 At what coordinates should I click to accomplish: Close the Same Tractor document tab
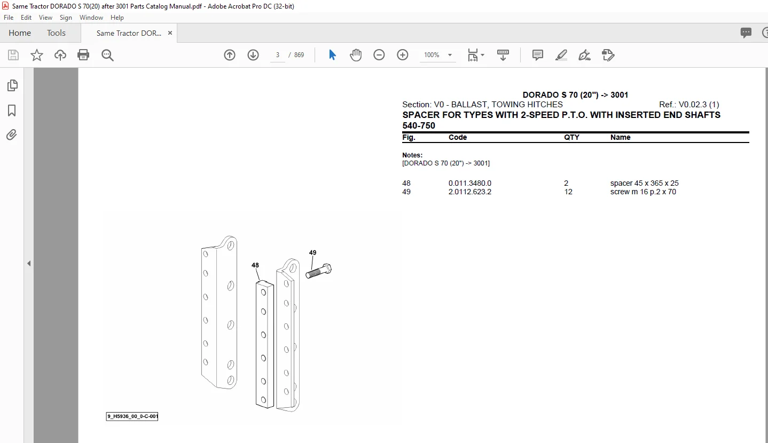click(170, 33)
